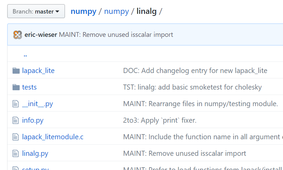Open the lapack_litemodule.c file
The height and width of the screenshot is (170, 283).
[53, 137]
